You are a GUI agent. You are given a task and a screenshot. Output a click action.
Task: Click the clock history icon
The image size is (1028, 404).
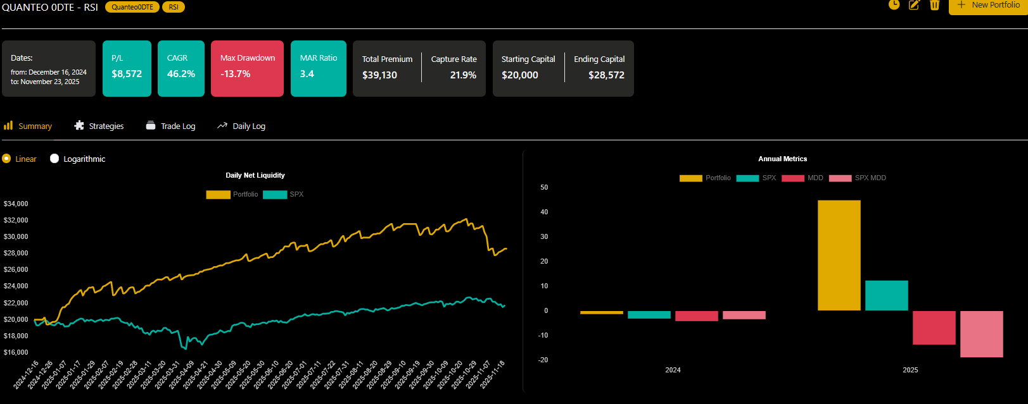[894, 5]
